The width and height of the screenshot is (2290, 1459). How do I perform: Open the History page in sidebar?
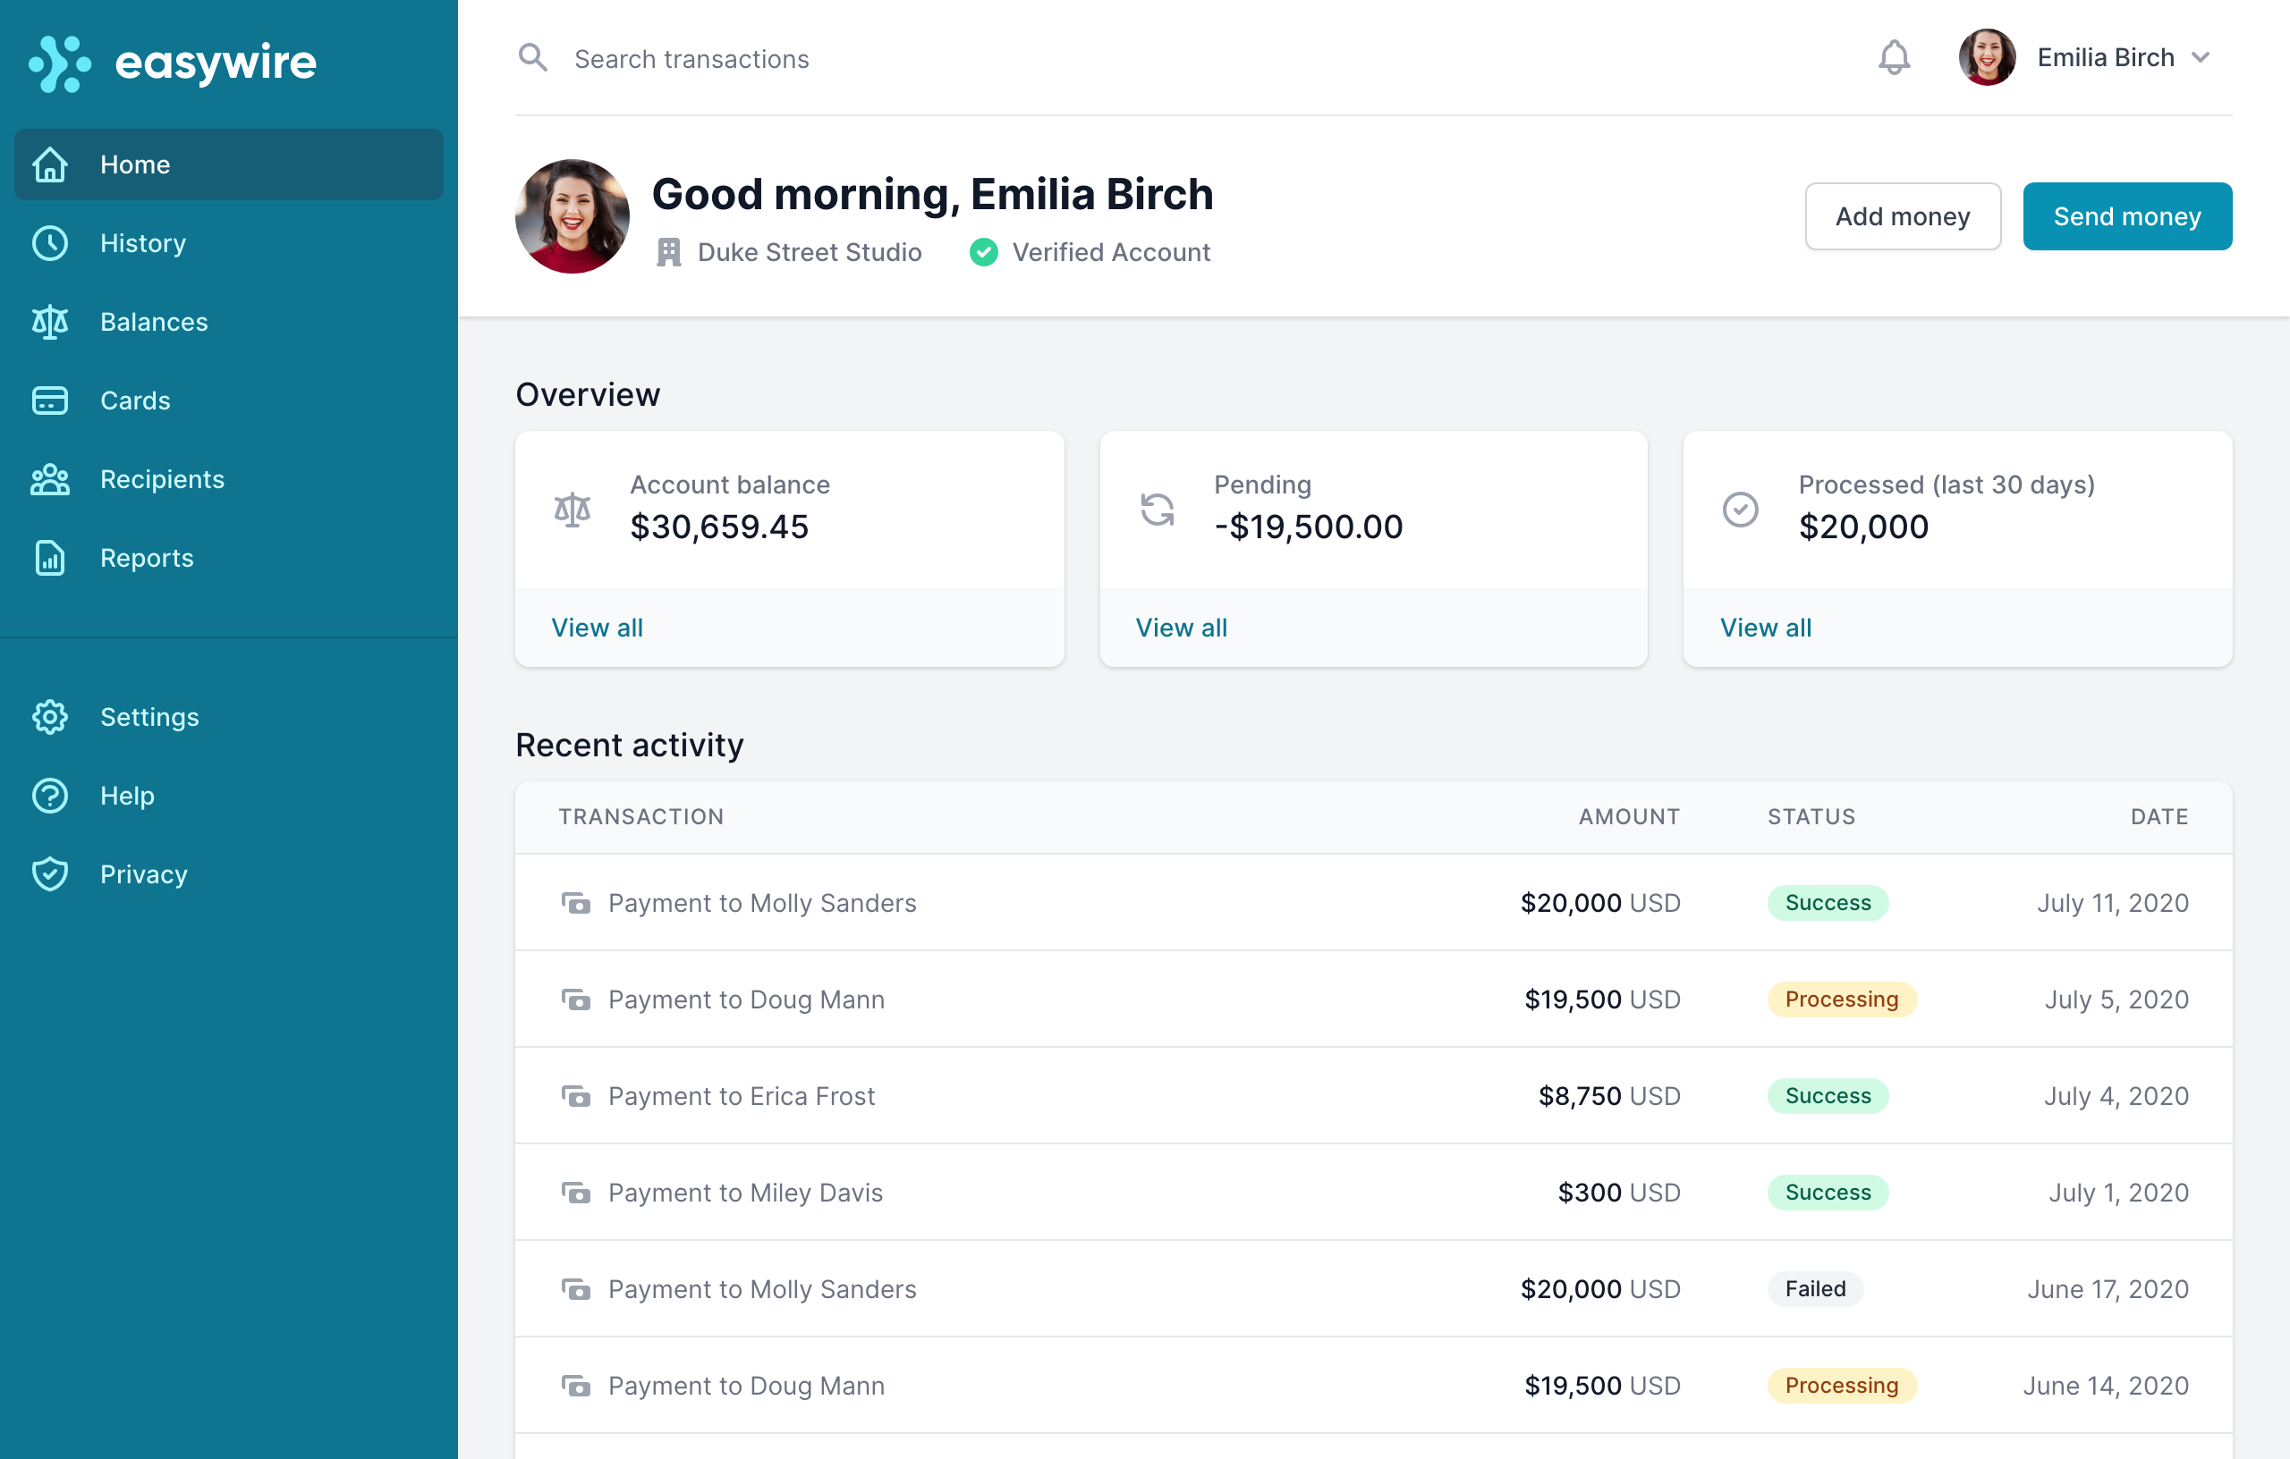pos(142,243)
